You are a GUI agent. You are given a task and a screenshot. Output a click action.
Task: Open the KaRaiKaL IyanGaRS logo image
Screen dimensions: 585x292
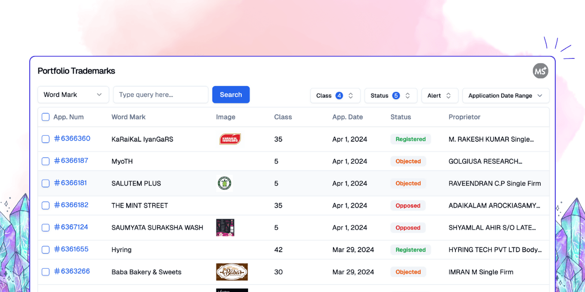(230, 139)
